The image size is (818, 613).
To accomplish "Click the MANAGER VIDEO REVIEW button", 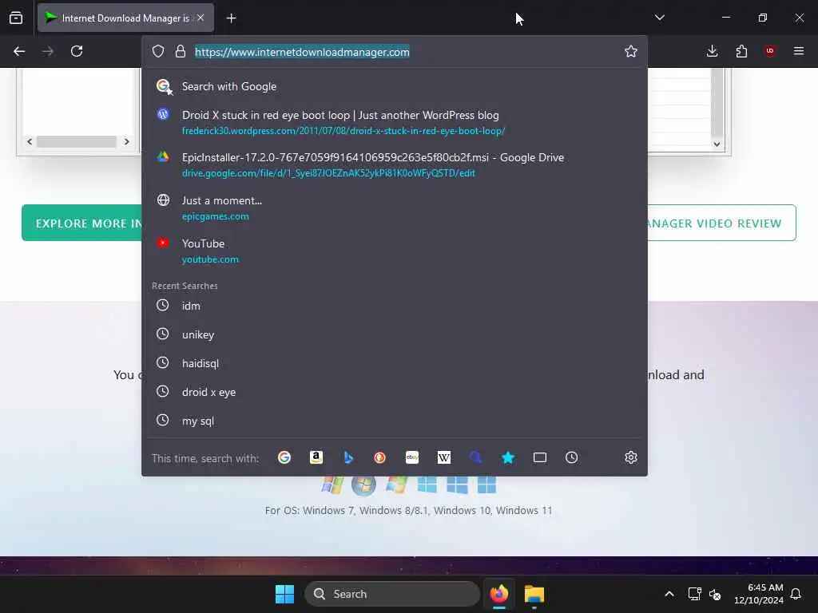I will click(x=721, y=223).
